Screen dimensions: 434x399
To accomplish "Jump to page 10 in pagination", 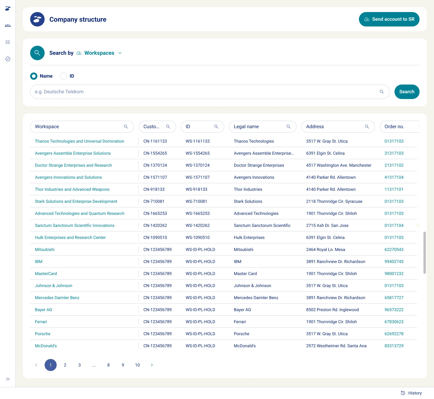I will [137, 365].
